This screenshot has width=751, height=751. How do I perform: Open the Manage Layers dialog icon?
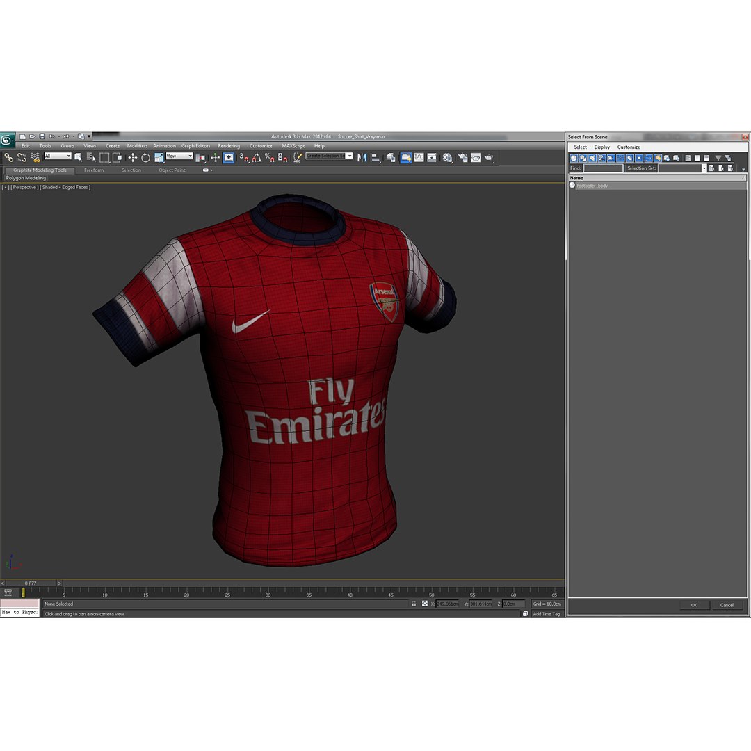point(391,157)
